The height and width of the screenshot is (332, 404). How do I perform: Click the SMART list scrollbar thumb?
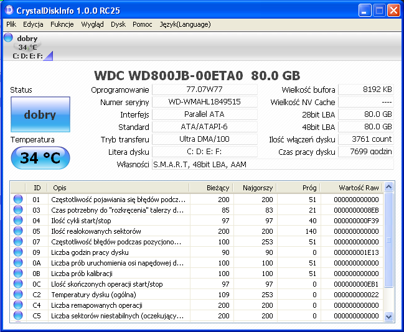388,240
